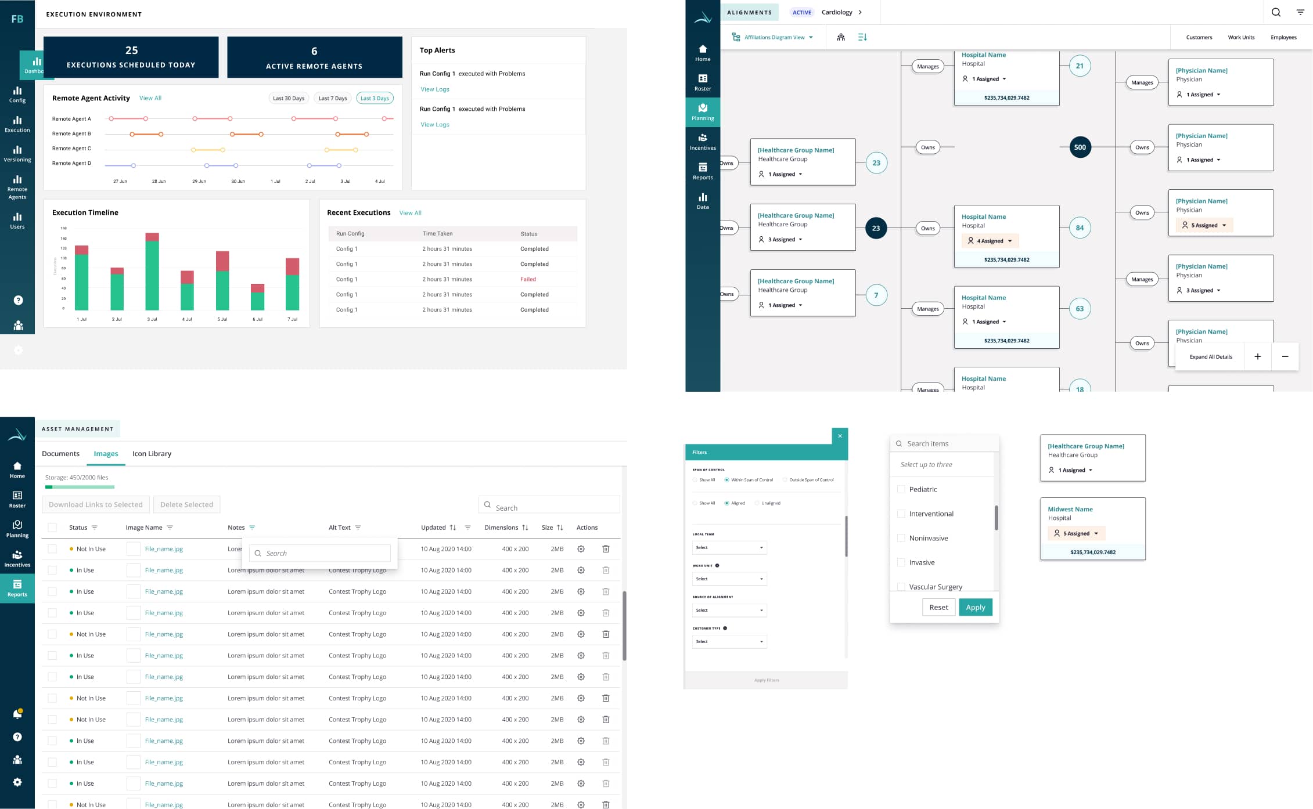
Task: Click the zoom in plus button
Action: (x=1257, y=356)
